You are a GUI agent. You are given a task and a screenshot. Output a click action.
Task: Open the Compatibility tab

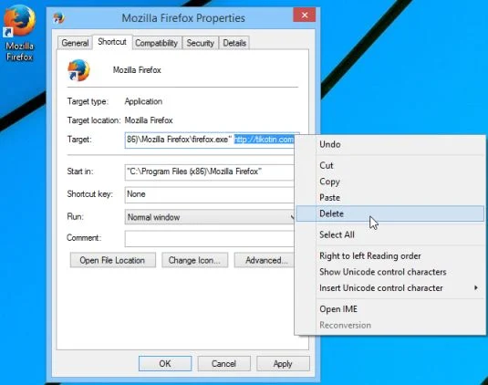(156, 43)
